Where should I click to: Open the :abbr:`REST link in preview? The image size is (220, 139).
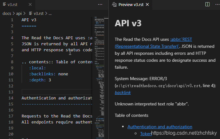[x=181, y=39]
